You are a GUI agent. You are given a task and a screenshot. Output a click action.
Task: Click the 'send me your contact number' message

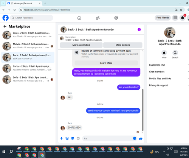point(113,110)
